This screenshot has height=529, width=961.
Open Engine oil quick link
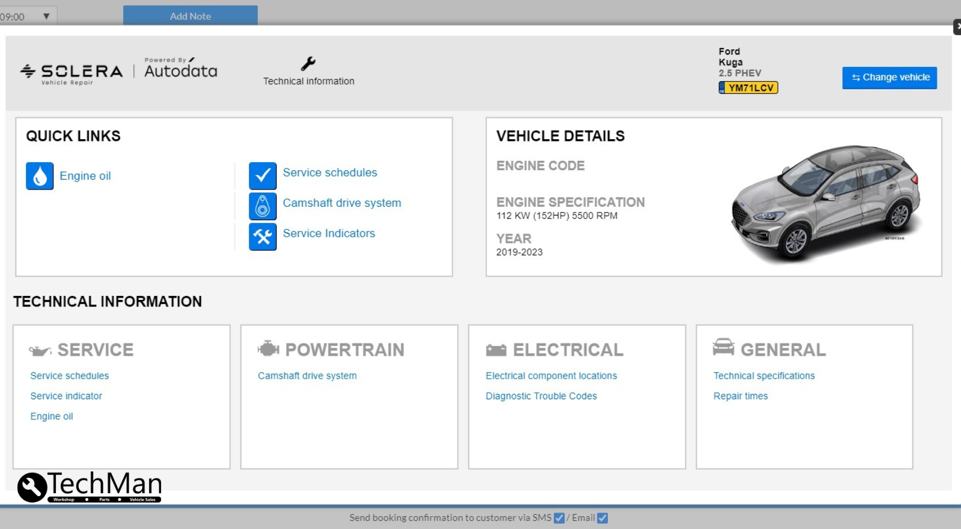85,176
